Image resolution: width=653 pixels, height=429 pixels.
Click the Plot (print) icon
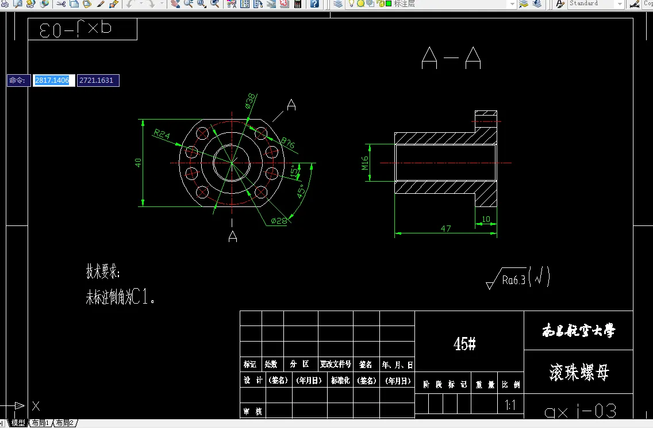tap(5, 4)
